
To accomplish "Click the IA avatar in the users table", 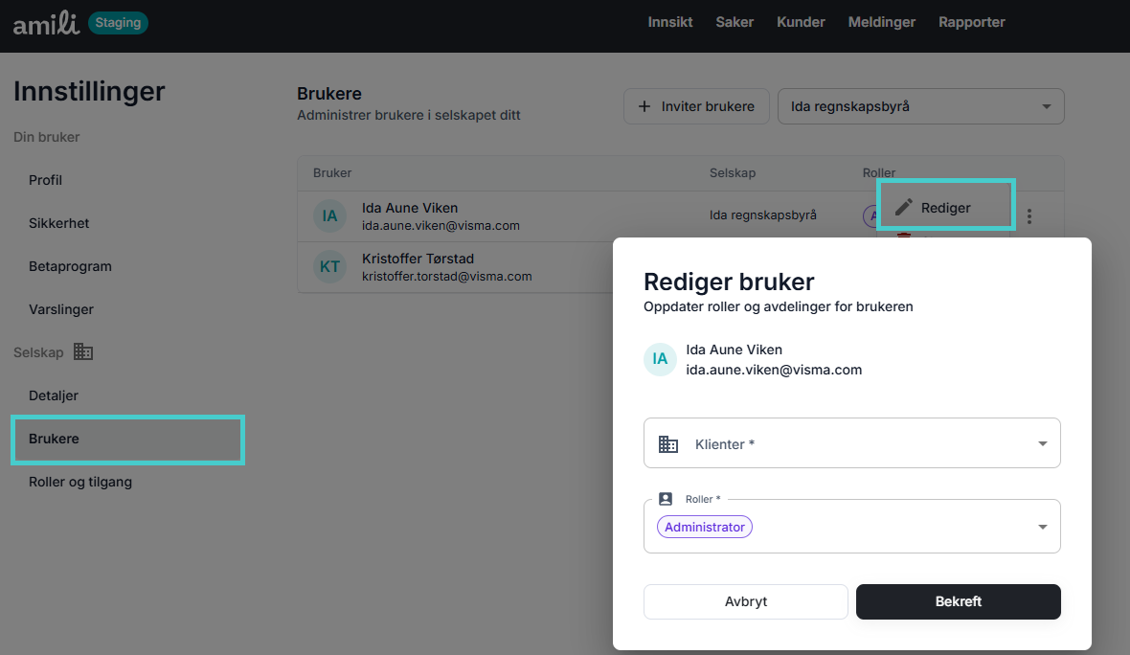I will (x=329, y=216).
